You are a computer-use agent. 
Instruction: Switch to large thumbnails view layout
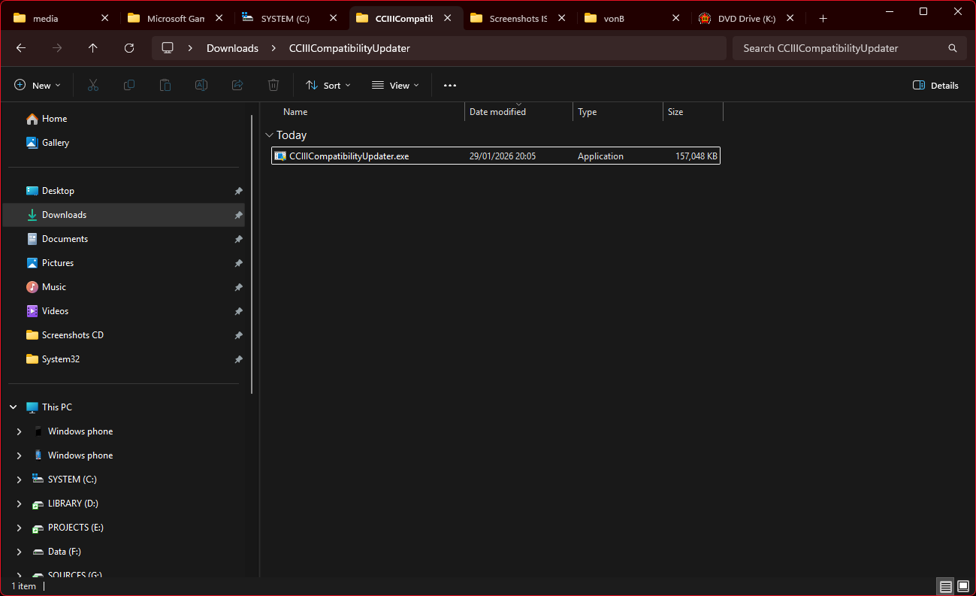[963, 586]
